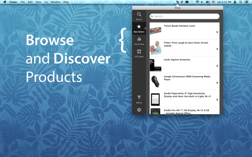Select the Best Sellers star icon
Screen dimensions: 252x157
[x=139, y=28]
